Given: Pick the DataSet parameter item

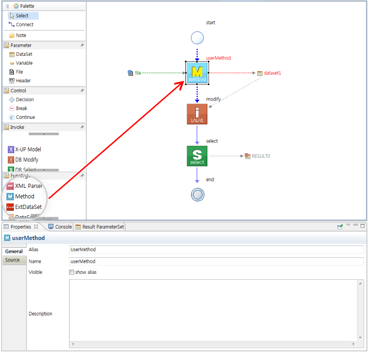Looking at the screenshot, I should [24, 54].
